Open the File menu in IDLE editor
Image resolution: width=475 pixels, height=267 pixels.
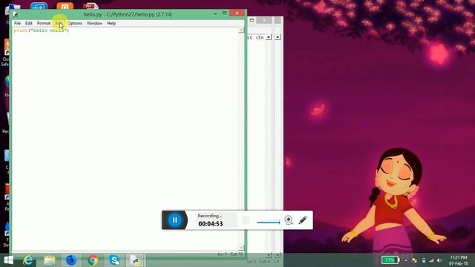click(x=17, y=23)
